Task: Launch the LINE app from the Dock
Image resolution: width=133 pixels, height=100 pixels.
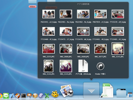Action: pyautogui.click(x=6, y=96)
